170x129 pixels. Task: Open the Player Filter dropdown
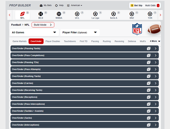pyautogui.click(x=80, y=33)
